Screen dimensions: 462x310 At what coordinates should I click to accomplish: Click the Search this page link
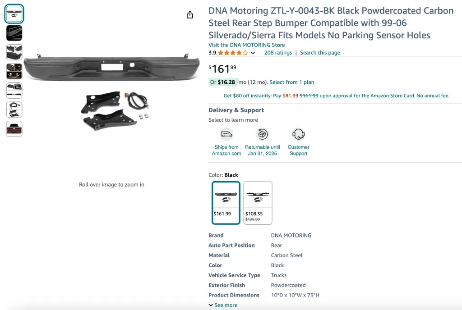(x=320, y=53)
